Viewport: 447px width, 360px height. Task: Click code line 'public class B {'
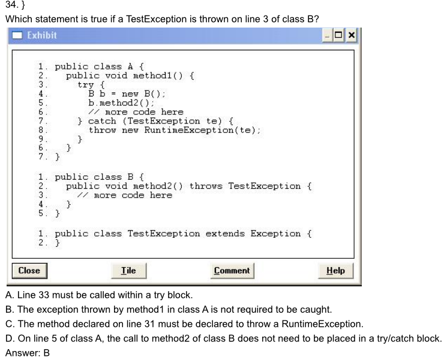click(99, 177)
